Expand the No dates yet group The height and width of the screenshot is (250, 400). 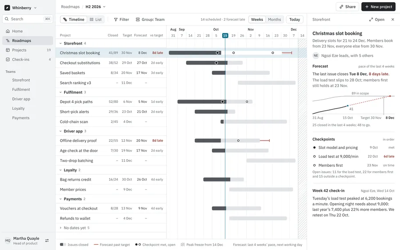pos(60,228)
